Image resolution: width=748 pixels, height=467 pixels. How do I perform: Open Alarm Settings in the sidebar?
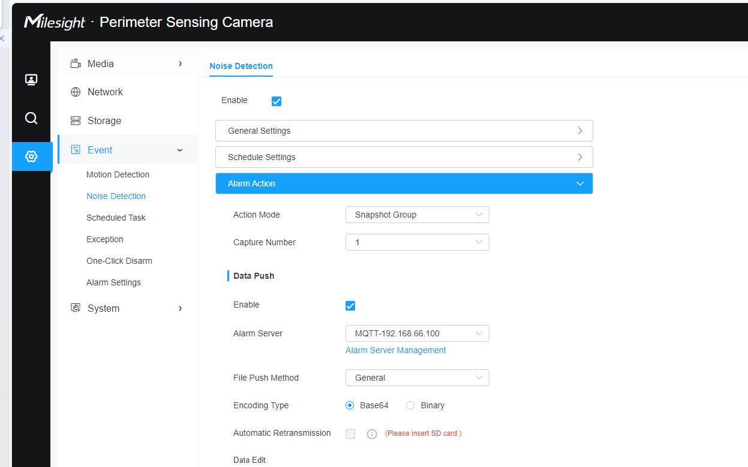[113, 282]
